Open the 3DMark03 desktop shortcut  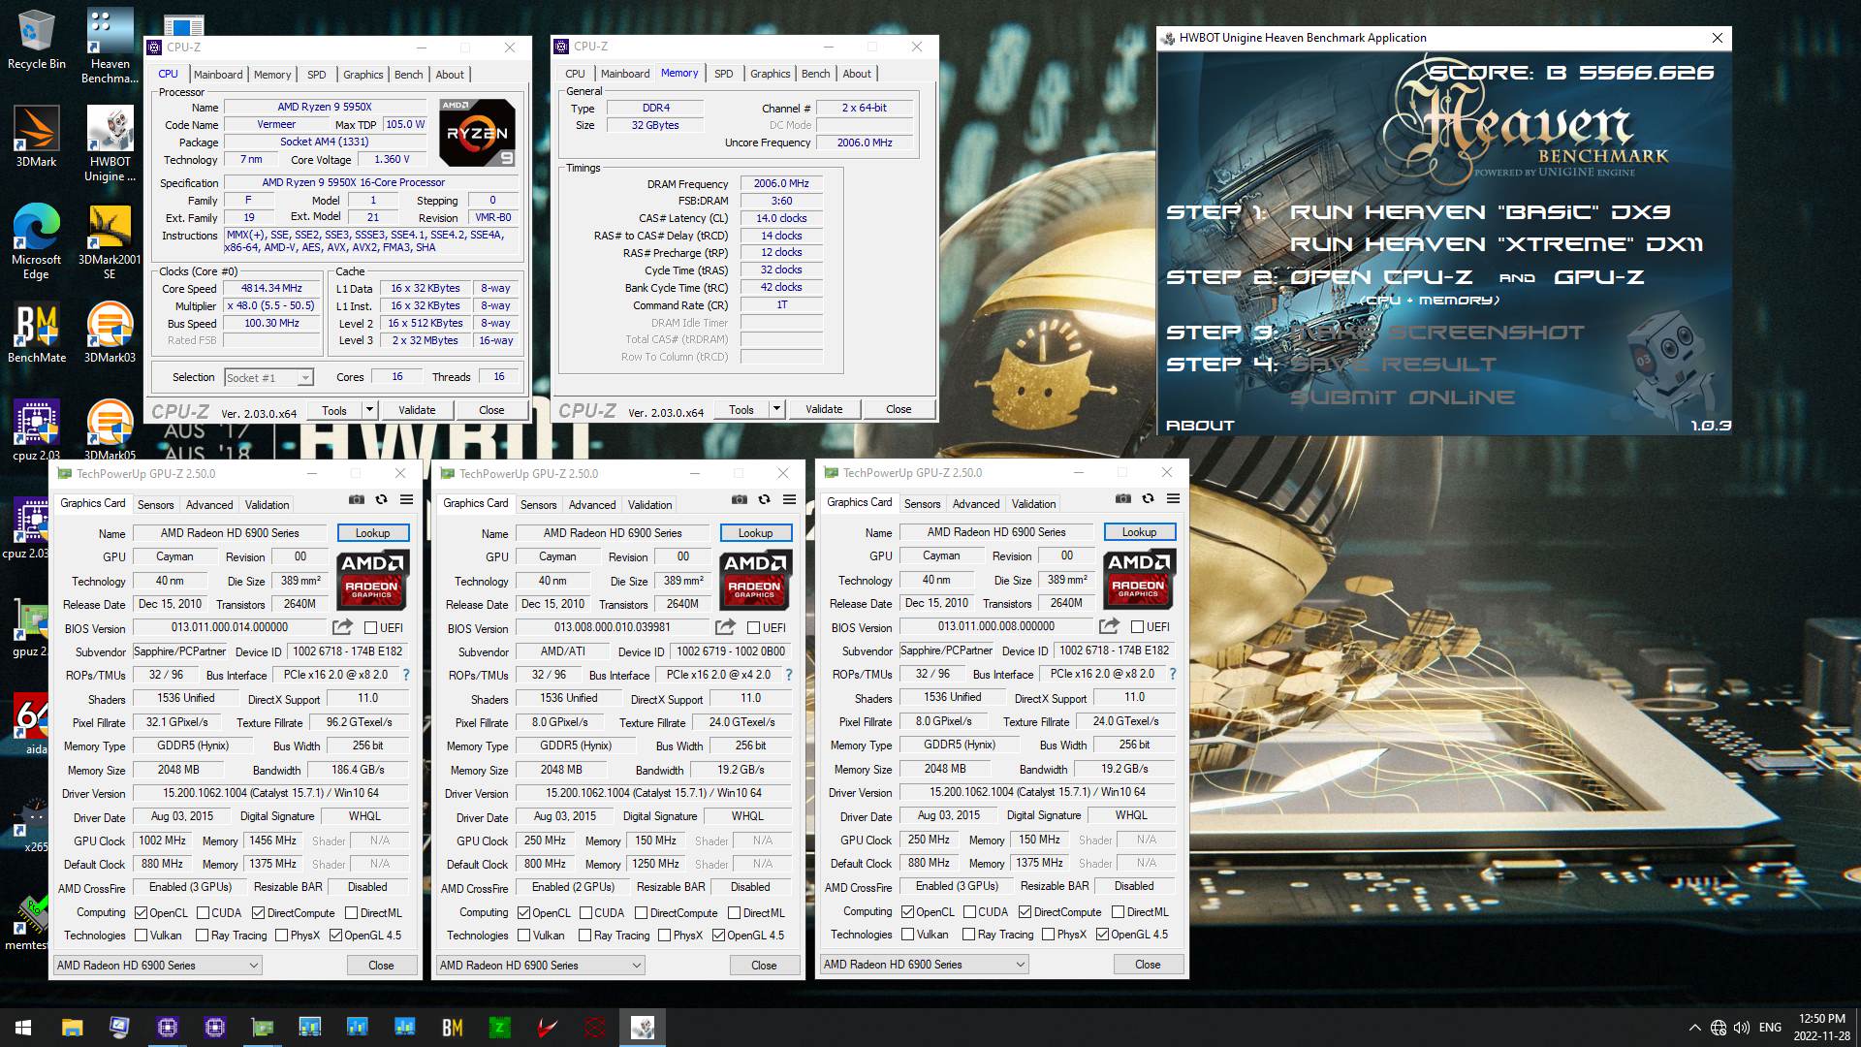(x=110, y=333)
